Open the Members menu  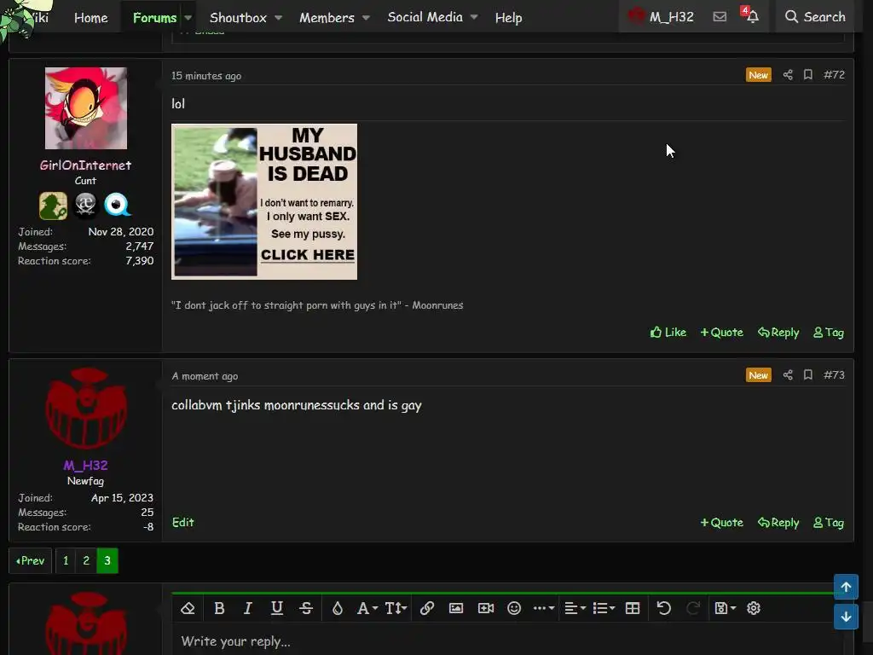coord(327,17)
